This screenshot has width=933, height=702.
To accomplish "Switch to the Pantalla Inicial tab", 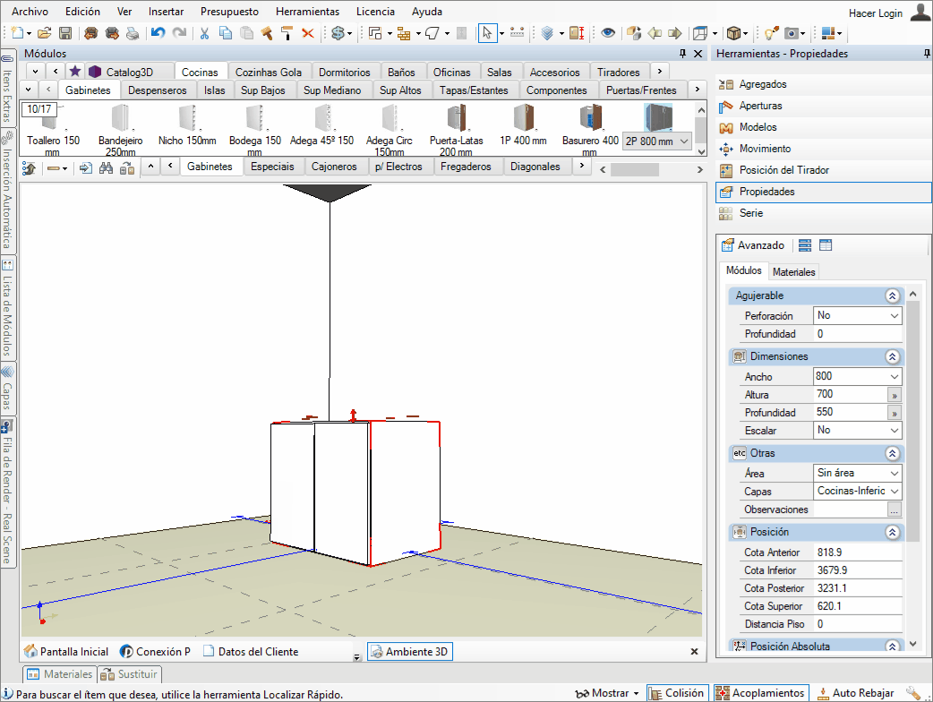I will 66,652.
